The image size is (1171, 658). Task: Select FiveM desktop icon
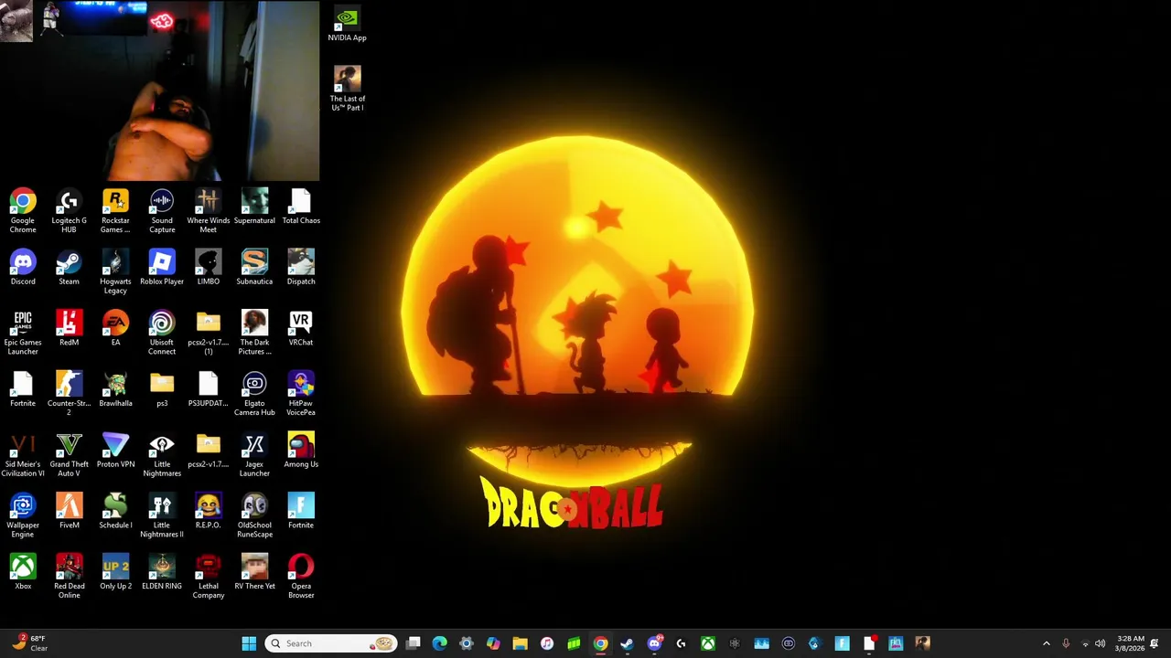(x=69, y=512)
